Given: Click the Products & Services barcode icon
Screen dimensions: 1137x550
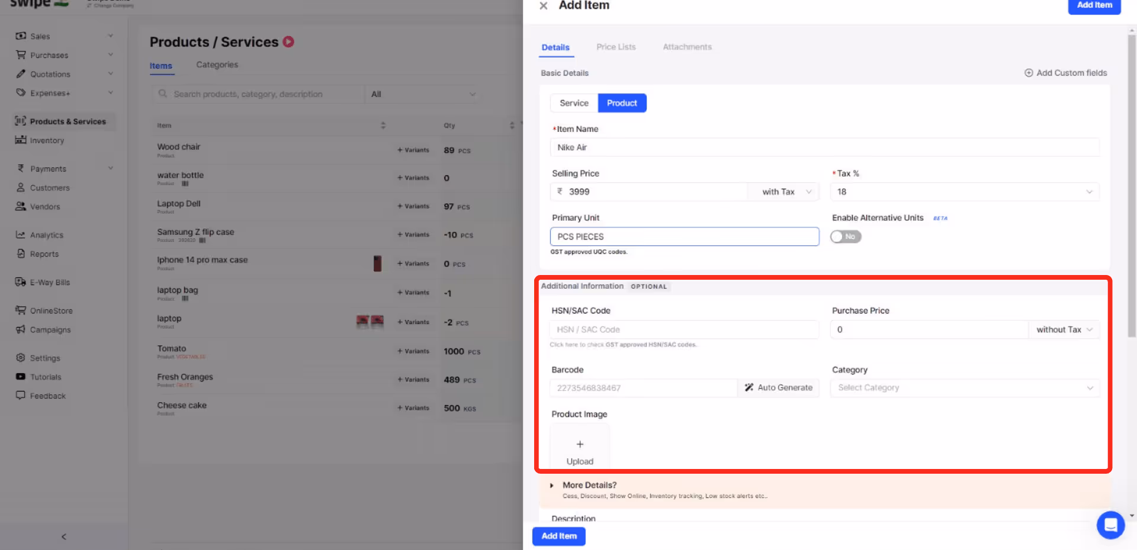Looking at the screenshot, I should click(x=21, y=121).
